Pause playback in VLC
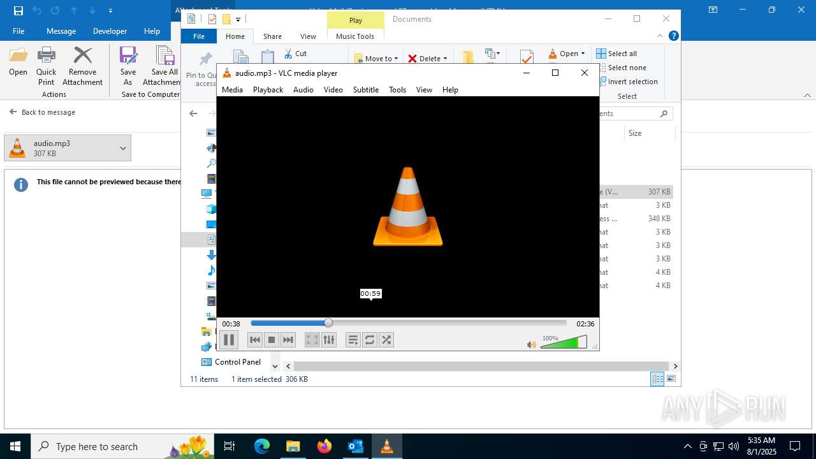This screenshot has height=459, width=816. point(229,340)
